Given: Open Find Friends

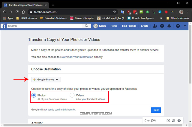Looking at the screenshot, I should pos(129,26).
